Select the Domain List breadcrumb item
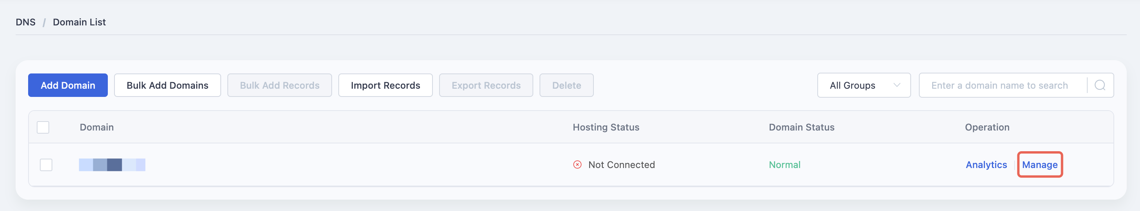The width and height of the screenshot is (1140, 211). coord(79,22)
